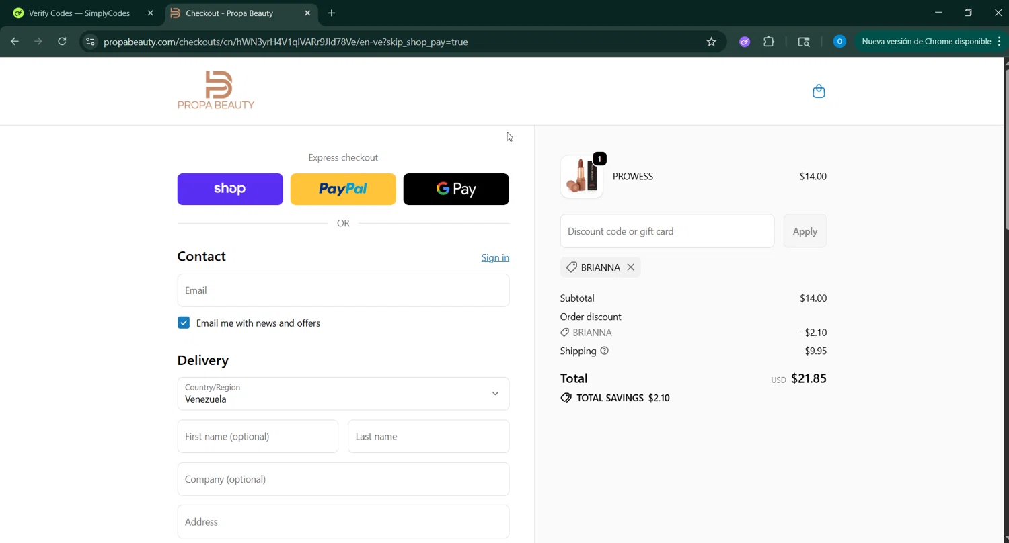Open a new browser tab
Image resolution: width=1009 pixels, height=543 pixels.
[x=332, y=13]
